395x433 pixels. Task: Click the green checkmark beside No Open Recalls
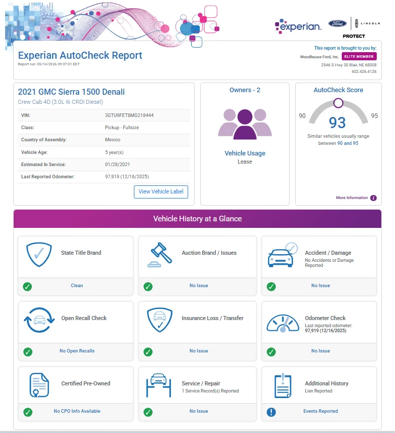click(28, 352)
